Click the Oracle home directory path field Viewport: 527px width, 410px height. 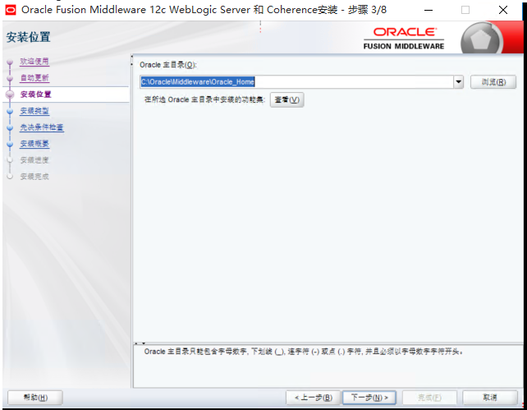point(296,81)
